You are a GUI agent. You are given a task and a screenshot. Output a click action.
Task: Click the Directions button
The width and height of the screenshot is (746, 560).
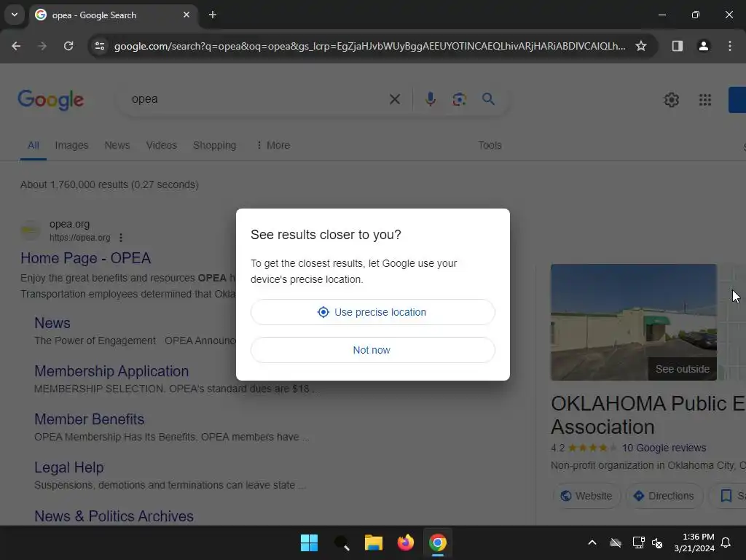tap(664, 496)
